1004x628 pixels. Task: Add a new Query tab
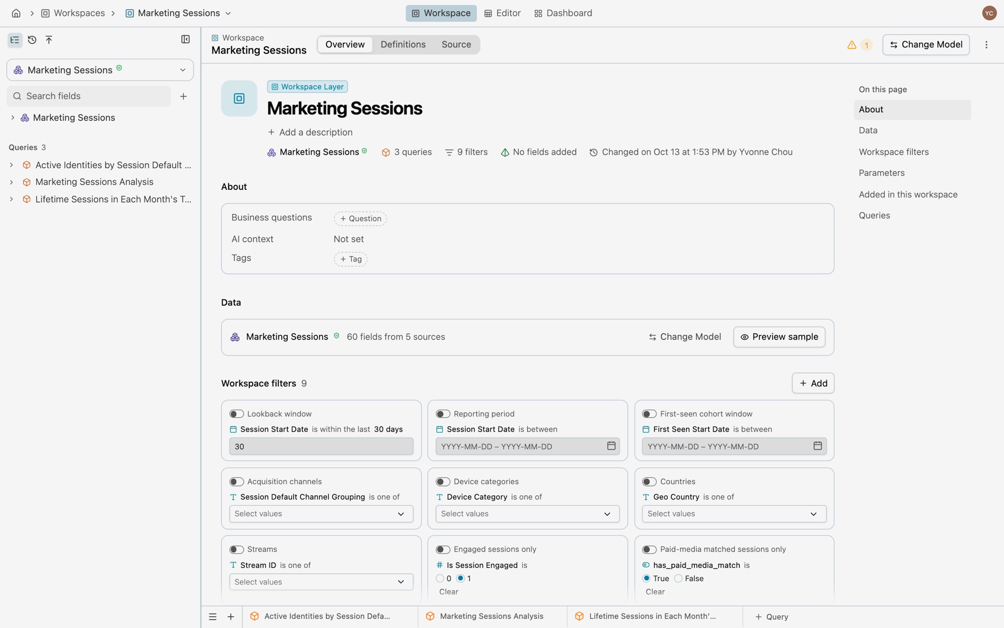[771, 617]
